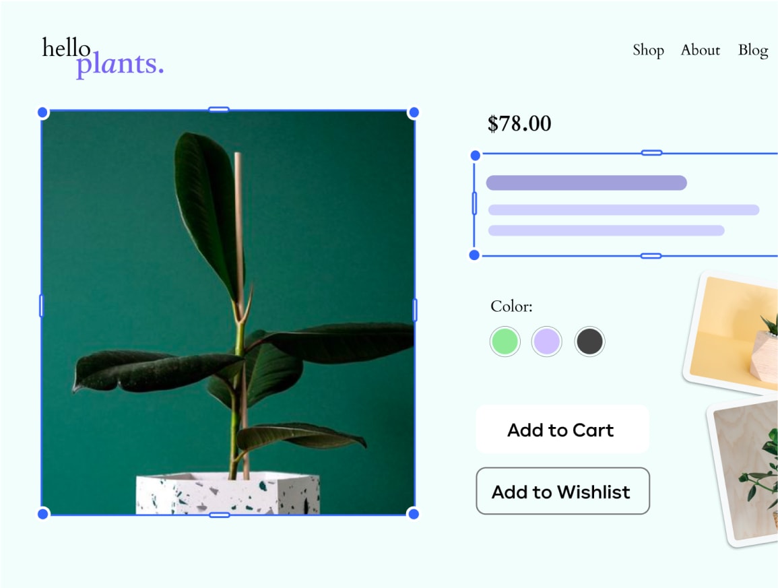Image resolution: width=778 pixels, height=588 pixels.
Task: Click the bottom-right corner handle of plant image
Action: (414, 514)
